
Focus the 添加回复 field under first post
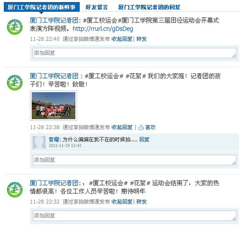134,53
